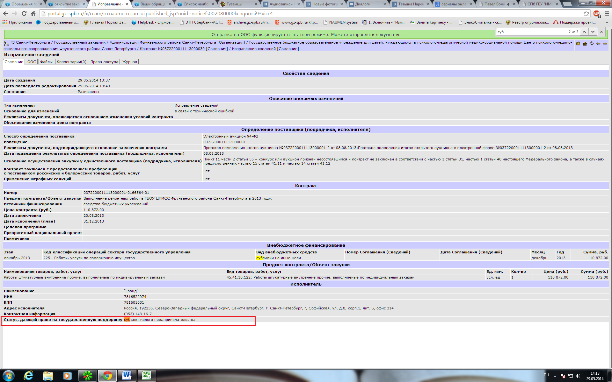The image size is (612, 382).
Task: Bookmark page with the star icon
Action: [586, 13]
